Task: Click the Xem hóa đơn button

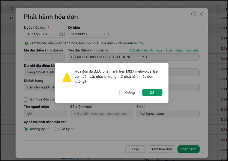Action: click(161, 149)
